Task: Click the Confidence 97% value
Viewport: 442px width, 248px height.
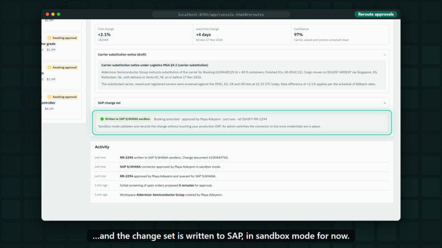Action: [298, 34]
